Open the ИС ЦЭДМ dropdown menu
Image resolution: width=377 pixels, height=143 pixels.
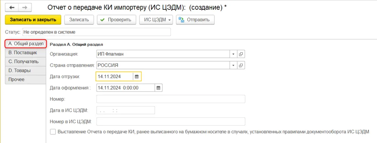[156, 20]
